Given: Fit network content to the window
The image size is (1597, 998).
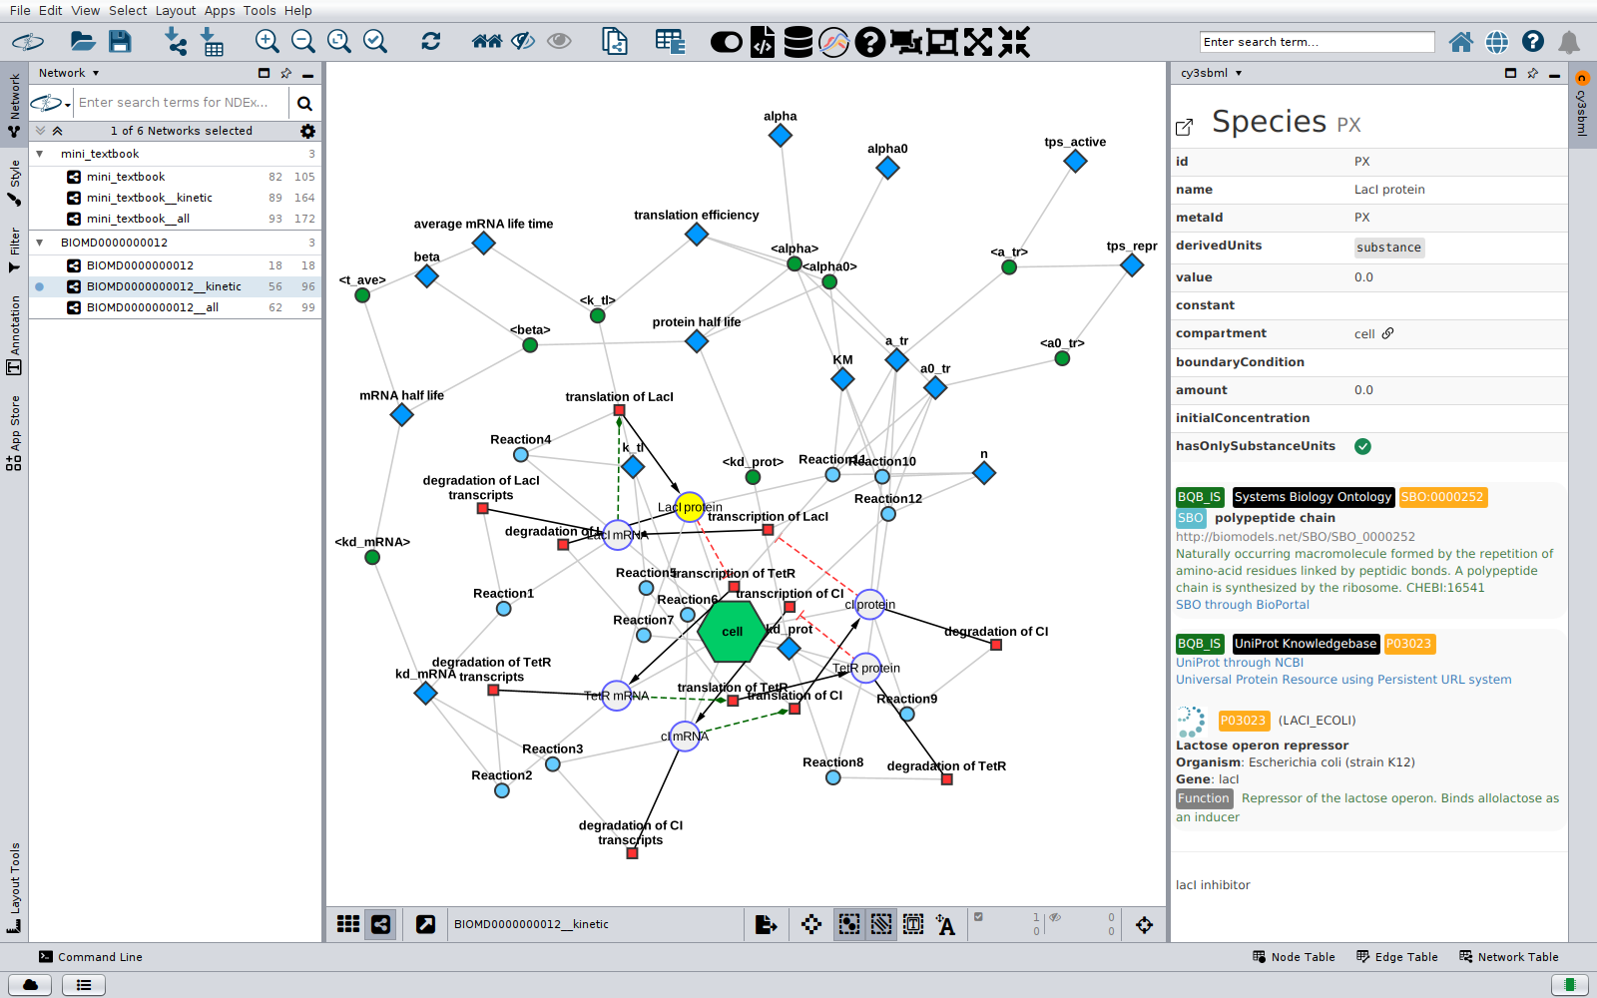Looking at the screenshot, I should [x=339, y=41].
